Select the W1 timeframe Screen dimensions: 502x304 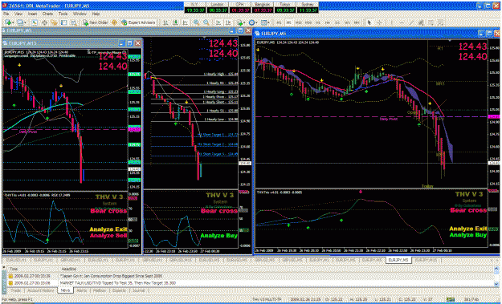click(x=347, y=22)
